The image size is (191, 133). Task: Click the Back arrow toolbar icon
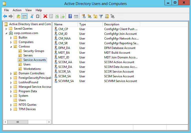(x=5, y=16)
